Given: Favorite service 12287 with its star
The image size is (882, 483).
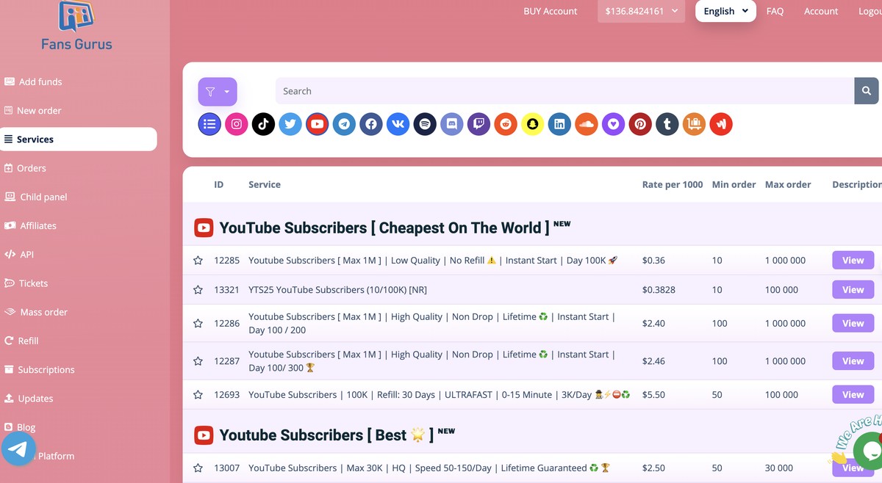Looking at the screenshot, I should tap(198, 361).
